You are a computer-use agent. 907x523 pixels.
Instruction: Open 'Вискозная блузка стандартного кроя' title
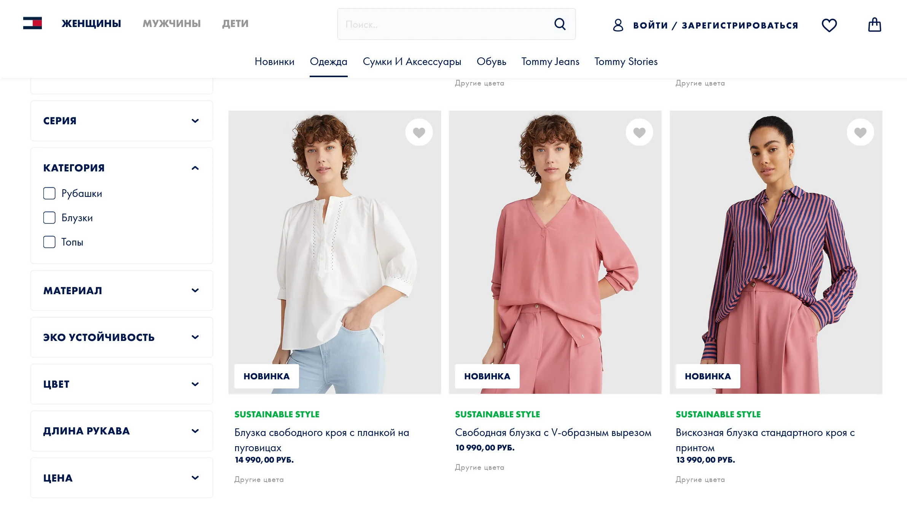click(x=765, y=440)
